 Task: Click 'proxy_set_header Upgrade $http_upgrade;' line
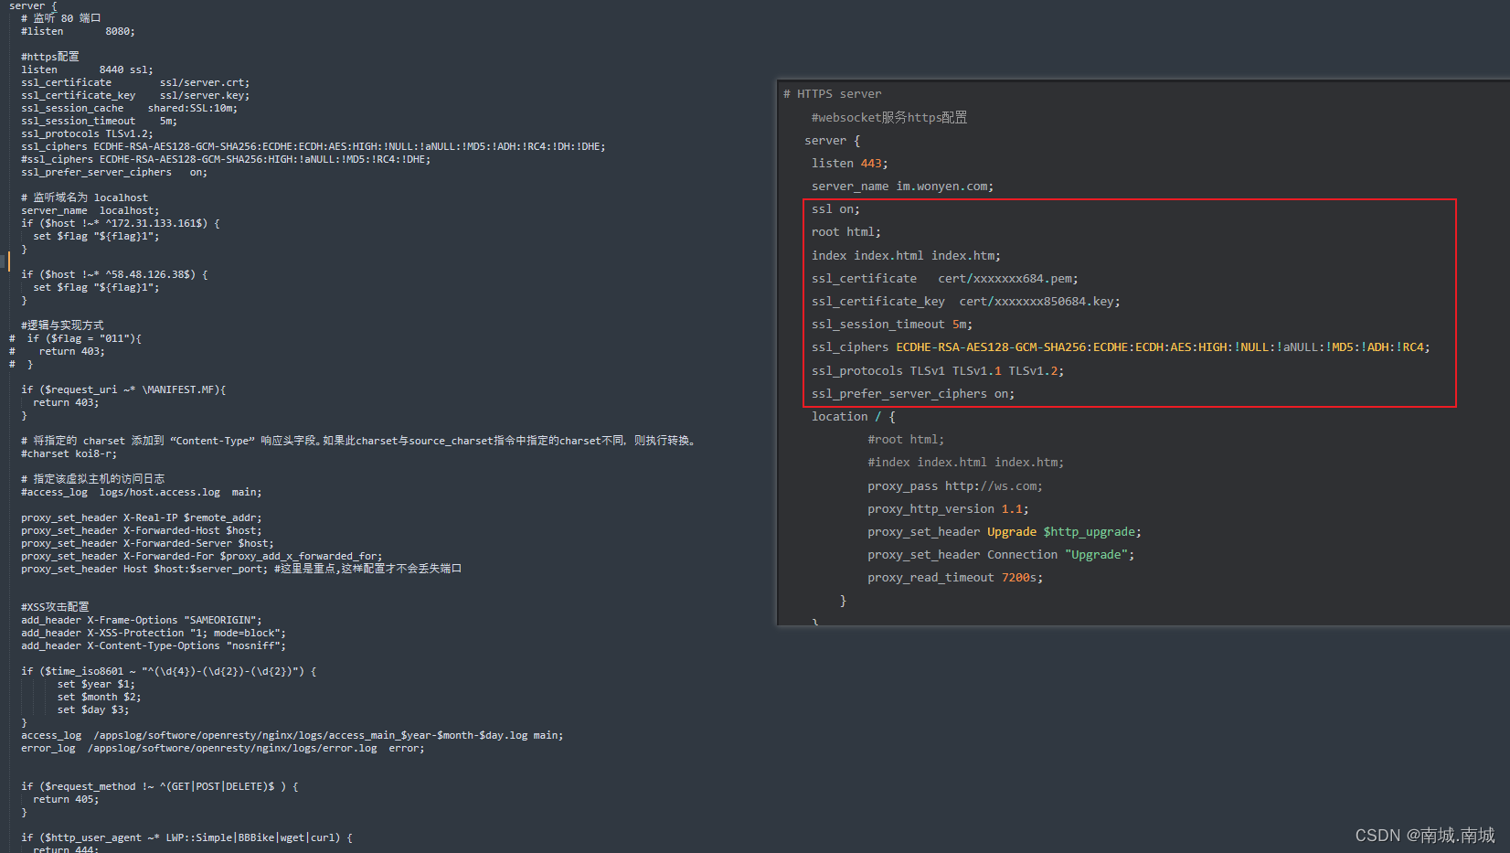click(1005, 531)
